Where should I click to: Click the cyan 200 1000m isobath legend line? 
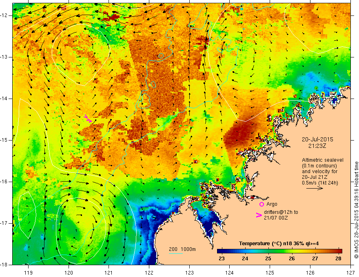(175, 253)
